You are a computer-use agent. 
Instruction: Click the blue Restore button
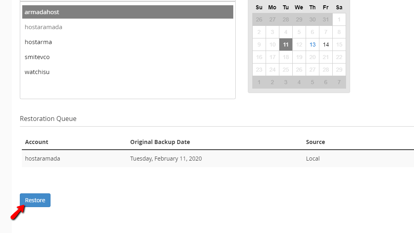(x=35, y=200)
